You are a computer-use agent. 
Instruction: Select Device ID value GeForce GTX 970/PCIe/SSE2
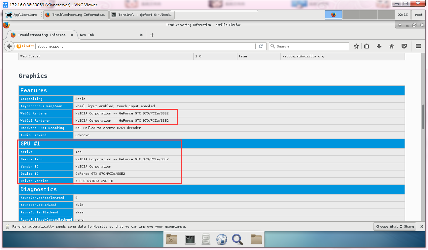tap(100, 174)
